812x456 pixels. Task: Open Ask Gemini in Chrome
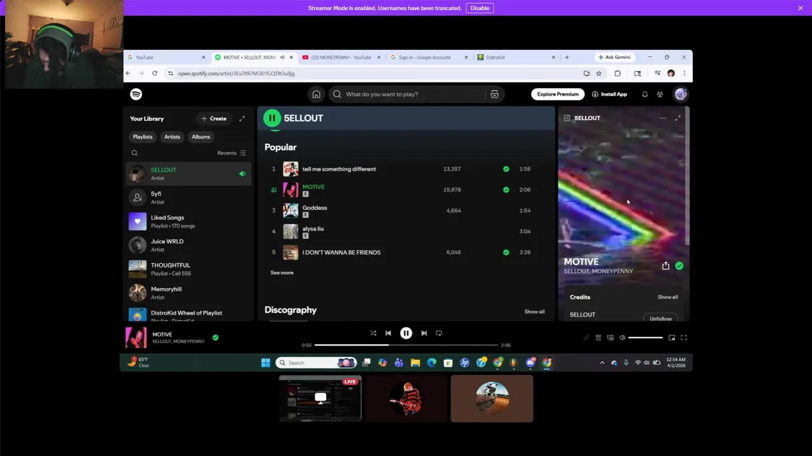pos(613,58)
